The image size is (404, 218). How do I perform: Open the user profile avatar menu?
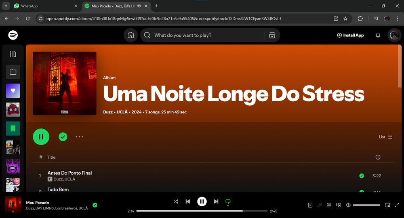coord(394,35)
